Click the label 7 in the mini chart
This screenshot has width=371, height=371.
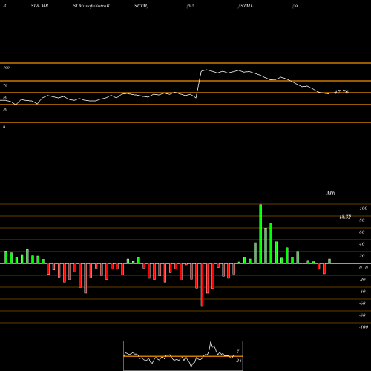pos(238,352)
